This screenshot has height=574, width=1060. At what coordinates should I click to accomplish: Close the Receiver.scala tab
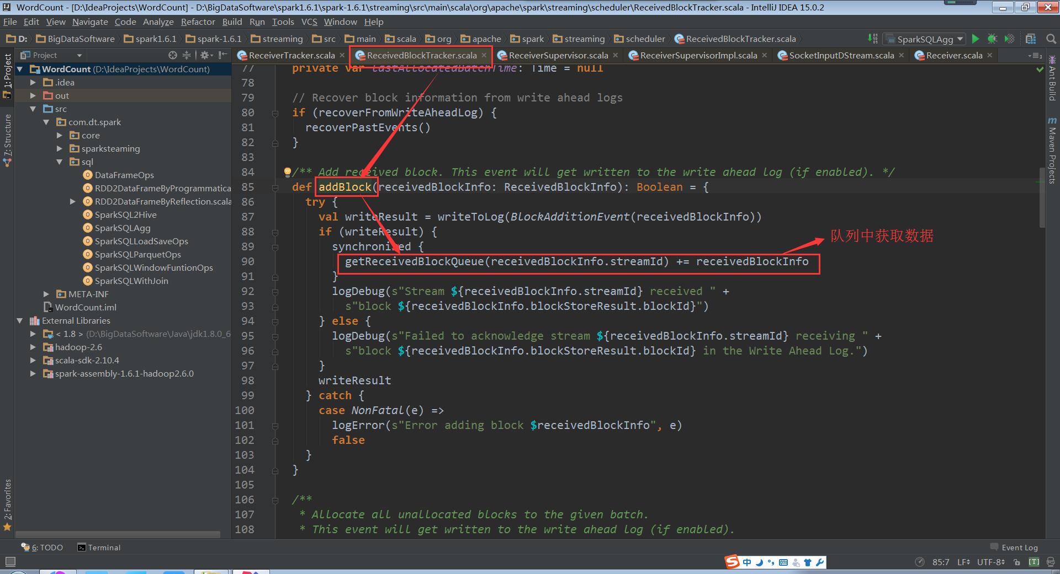coord(990,55)
